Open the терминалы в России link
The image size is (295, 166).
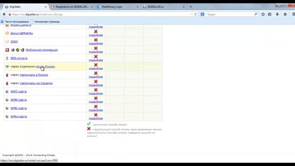click(x=34, y=75)
